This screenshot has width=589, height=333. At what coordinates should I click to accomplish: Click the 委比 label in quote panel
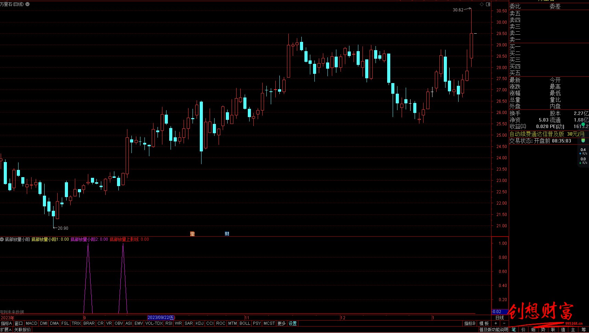[x=515, y=6]
